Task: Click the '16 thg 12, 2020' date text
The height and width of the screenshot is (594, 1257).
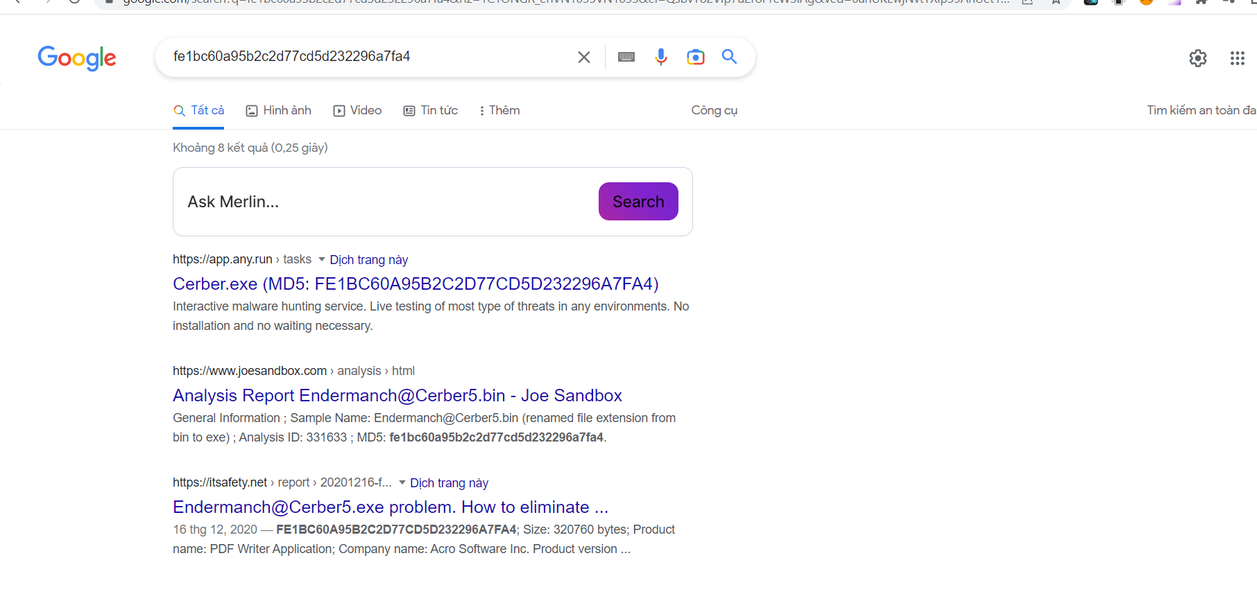Action: (215, 530)
